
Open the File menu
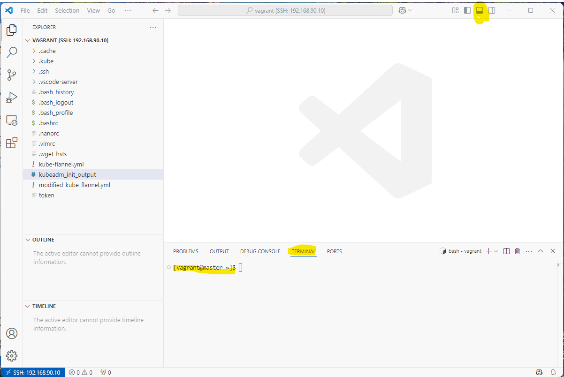pos(25,10)
